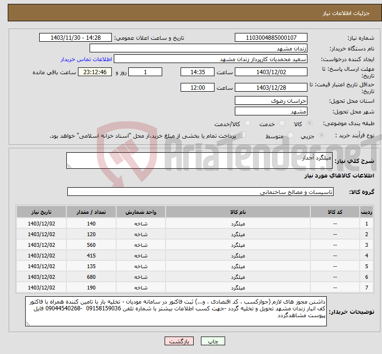382x354 pixels.
Task: Click the جزئیات اطلاعات نیاز page title
Action: pyautogui.click(x=346, y=13)
